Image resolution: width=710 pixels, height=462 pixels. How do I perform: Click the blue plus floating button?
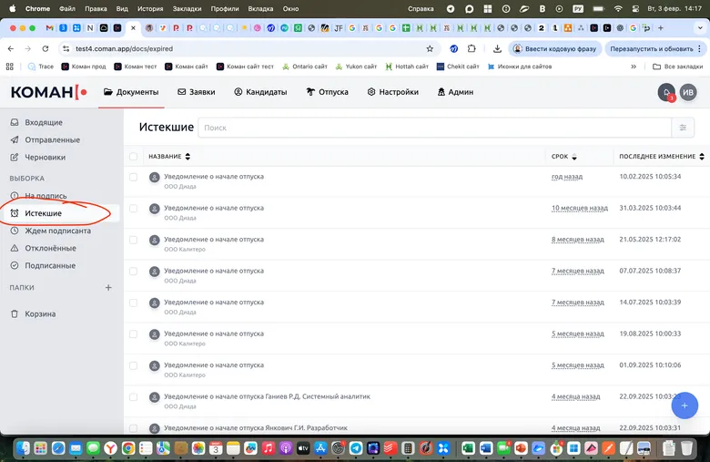point(683,404)
